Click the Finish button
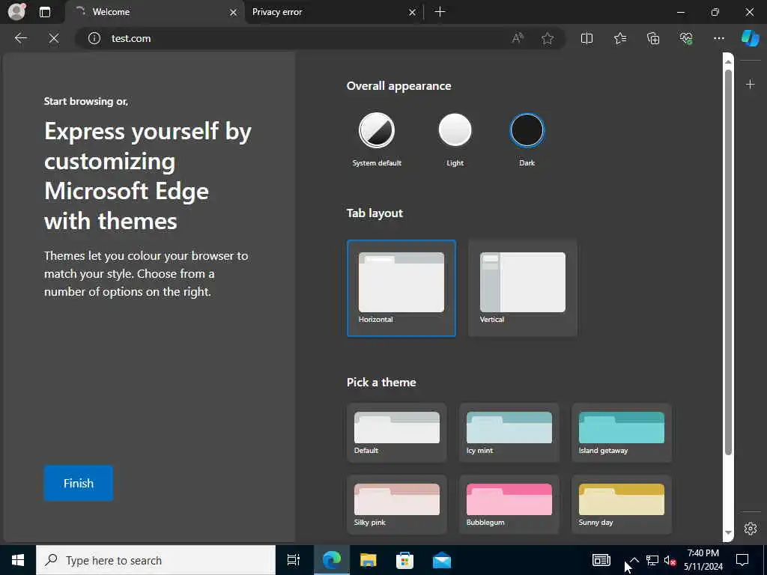 point(78,483)
